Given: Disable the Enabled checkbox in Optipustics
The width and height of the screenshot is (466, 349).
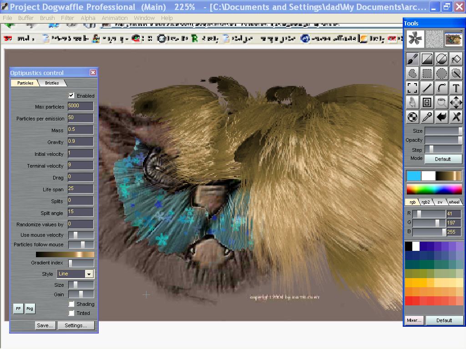Looking at the screenshot, I should [x=71, y=95].
